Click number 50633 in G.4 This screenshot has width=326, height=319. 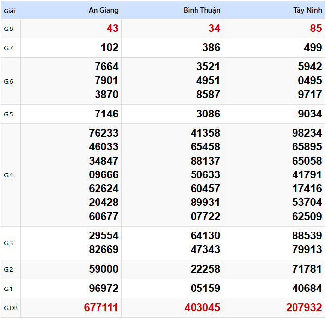205,174
